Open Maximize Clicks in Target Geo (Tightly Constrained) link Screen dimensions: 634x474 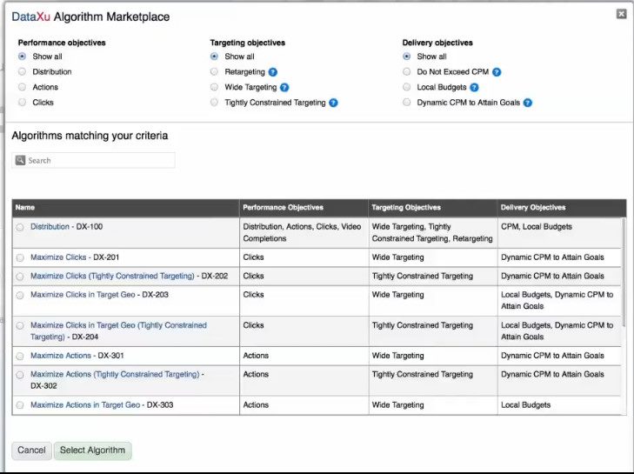point(118,330)
